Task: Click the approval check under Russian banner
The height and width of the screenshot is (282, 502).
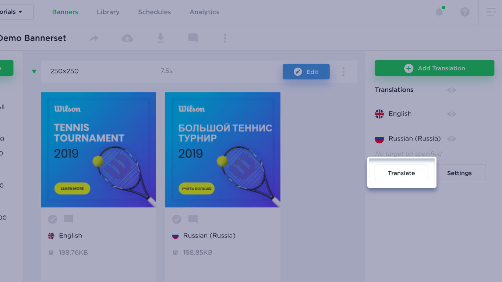Action: coord(177,219)
